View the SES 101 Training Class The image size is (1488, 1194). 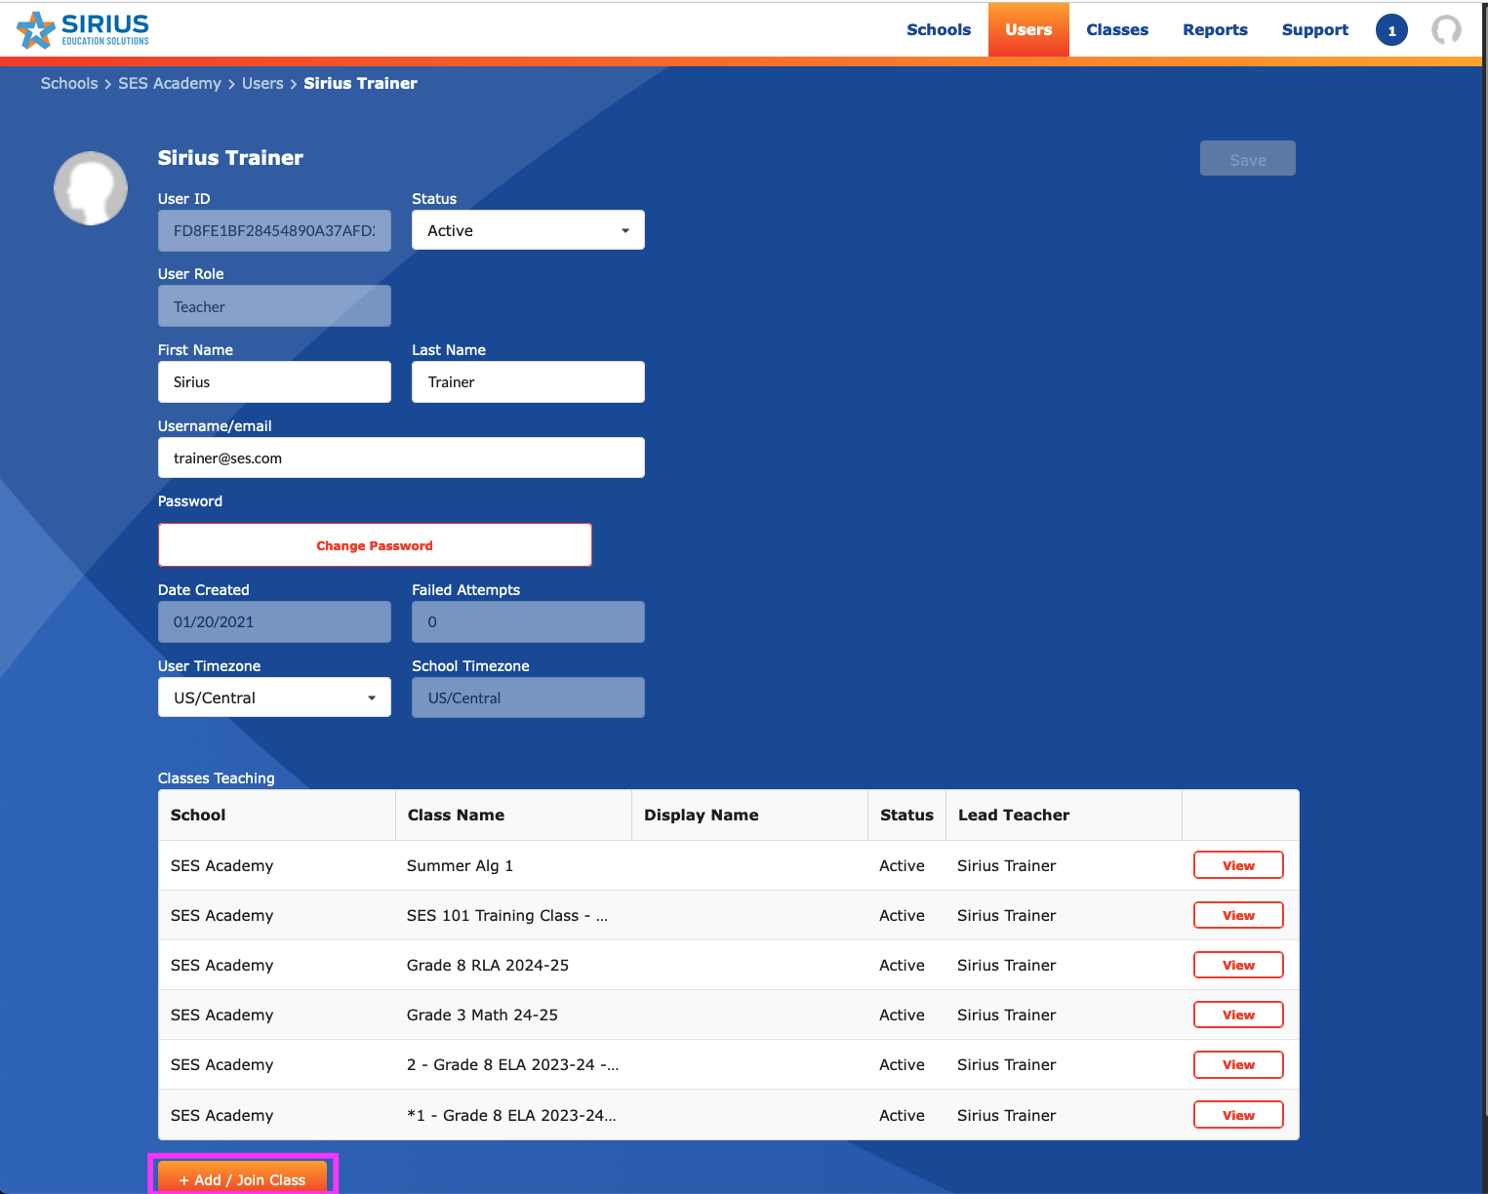tap(1238, 915)
